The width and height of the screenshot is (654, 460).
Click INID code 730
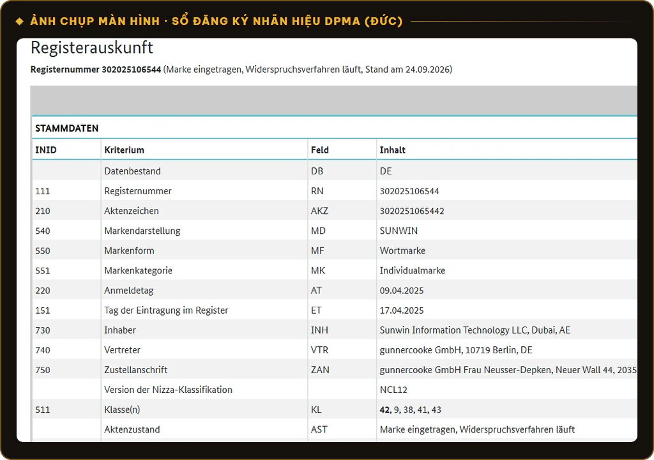(43, 330)
